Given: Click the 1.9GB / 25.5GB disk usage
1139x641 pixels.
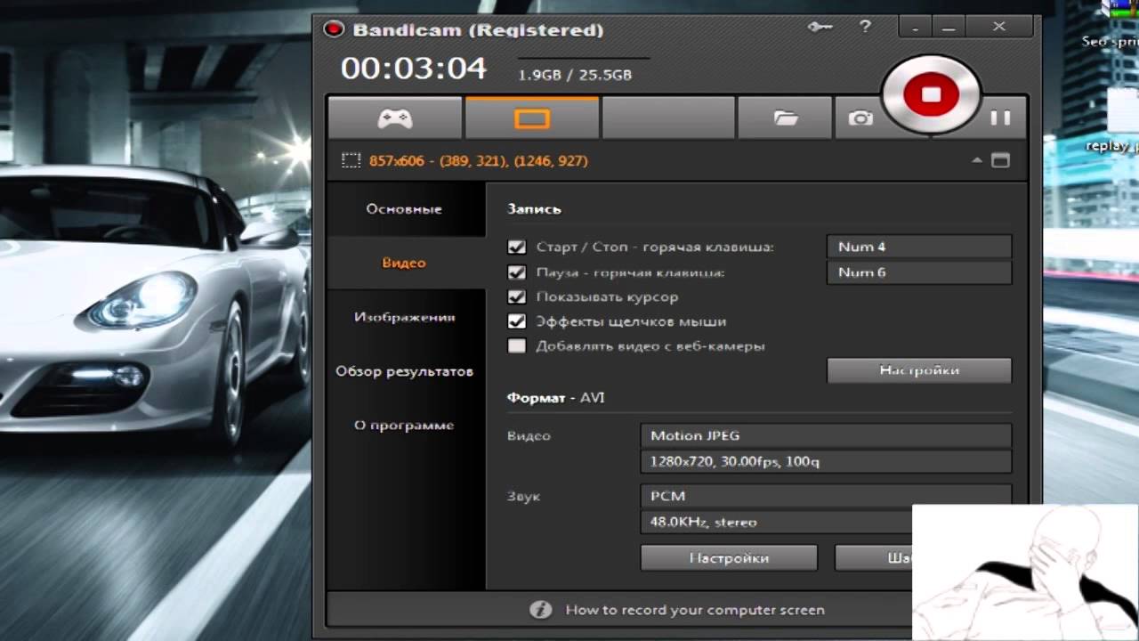Looking at the screenshot, I should pos(575,75).
